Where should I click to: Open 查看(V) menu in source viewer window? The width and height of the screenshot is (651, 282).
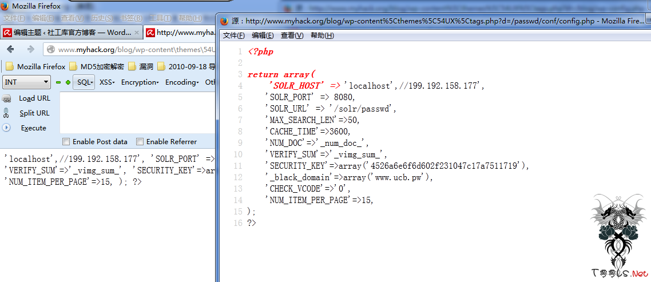pos(292,35)
